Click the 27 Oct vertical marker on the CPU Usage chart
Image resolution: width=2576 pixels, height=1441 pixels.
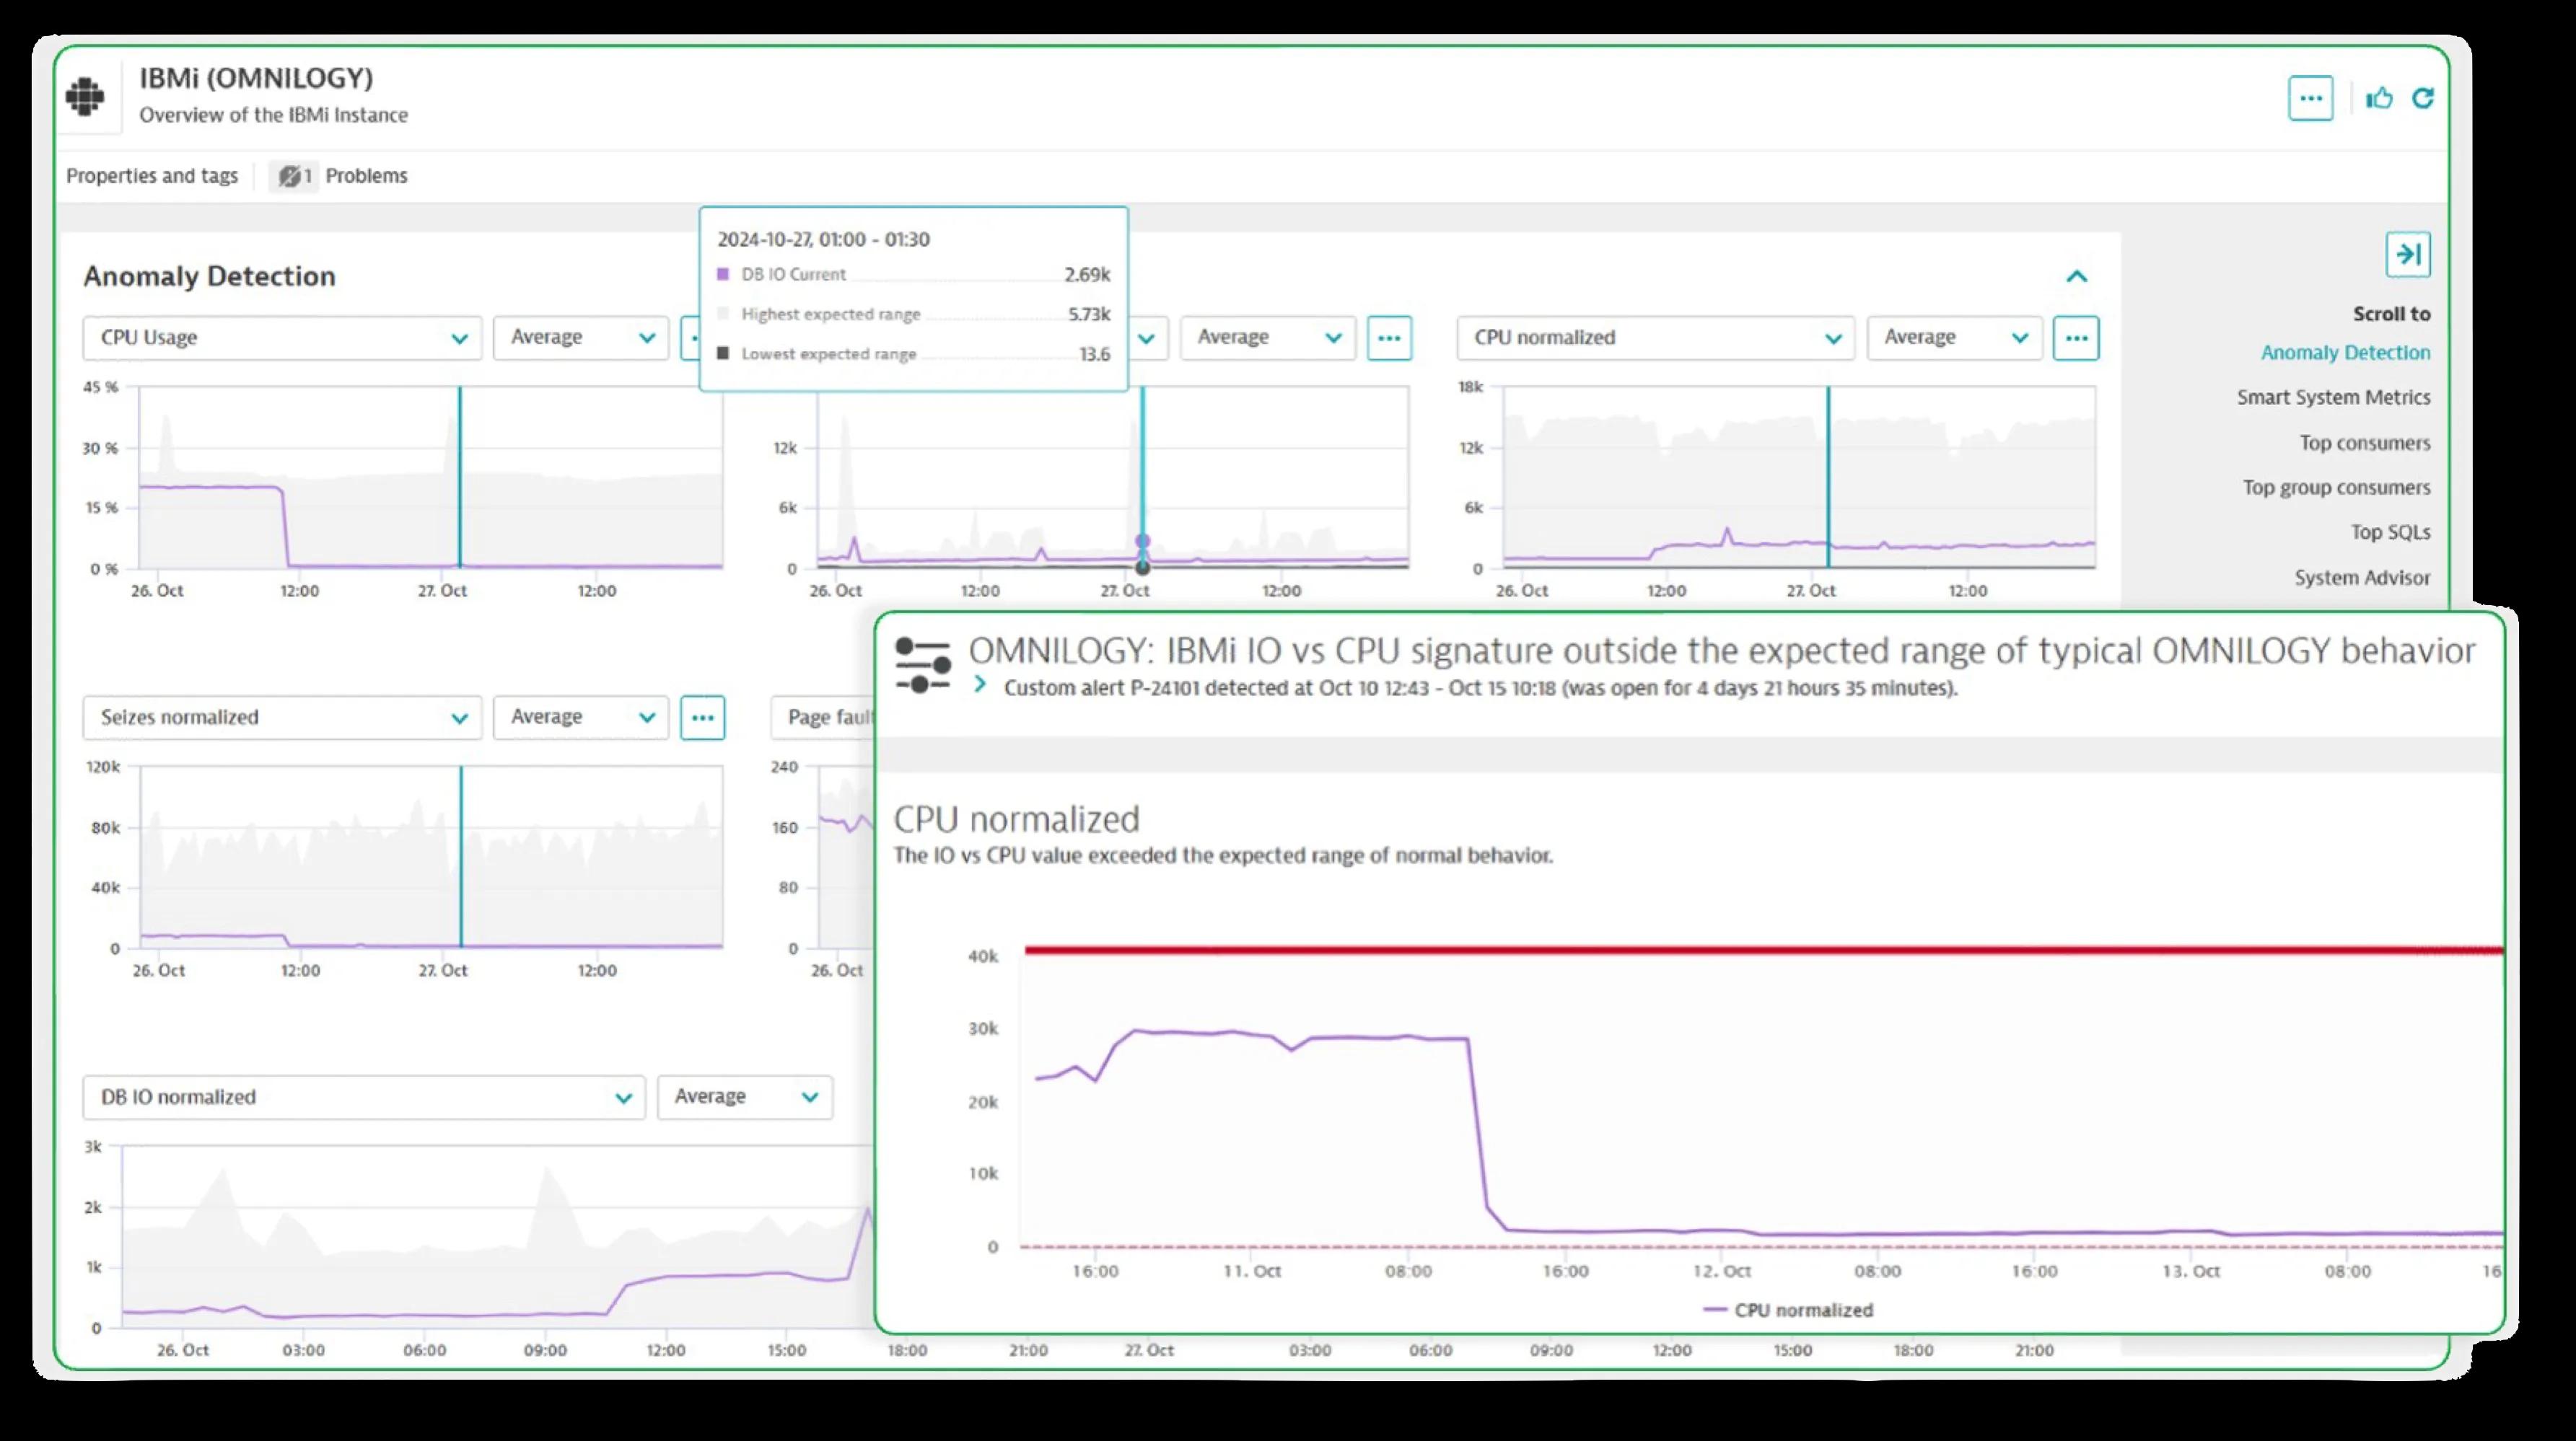(x=460, y=477)
